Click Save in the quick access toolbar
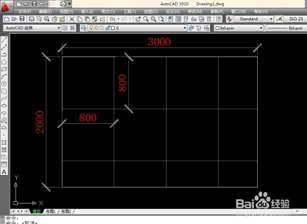307x224 pixels. [34, 4]
